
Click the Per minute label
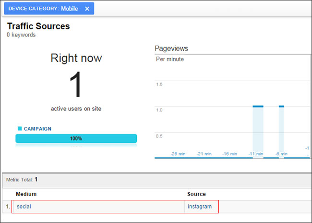tap(170, 59)
